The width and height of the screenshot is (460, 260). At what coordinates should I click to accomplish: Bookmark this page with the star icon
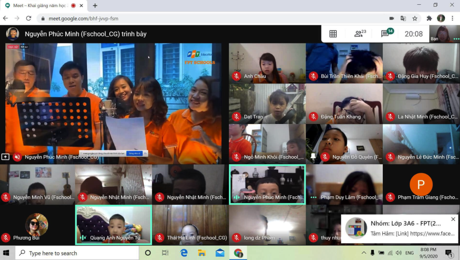point(415,18)
